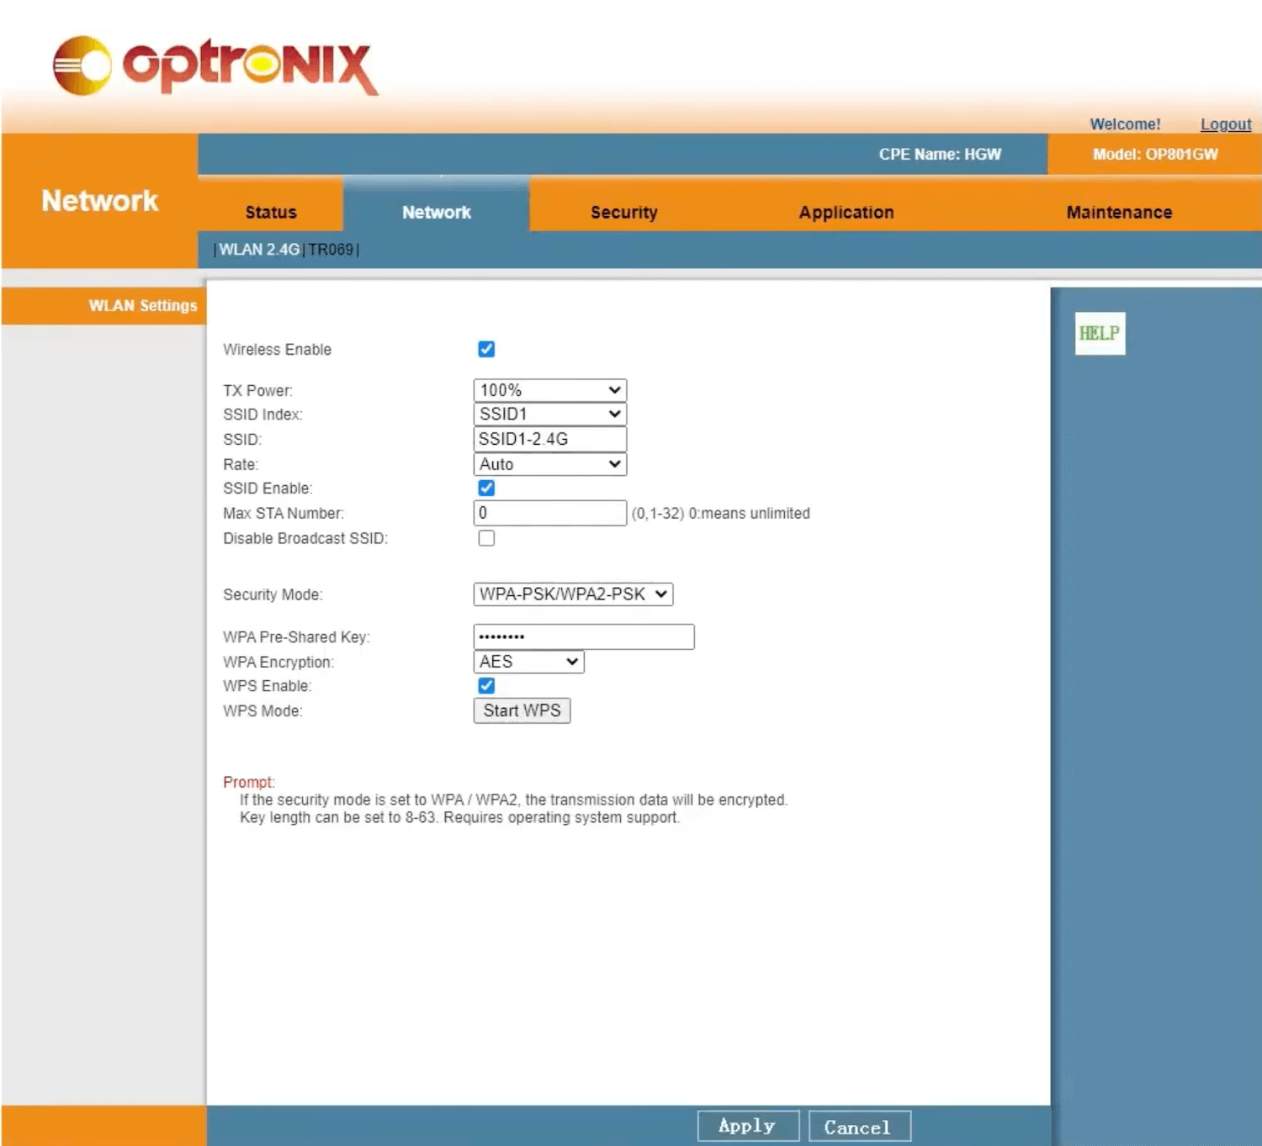Image resolution: width=1262 pixels, height=1146 pixels.
Task: Focus the WPA Pre-Shared Key field
Action: click(583, 637)
